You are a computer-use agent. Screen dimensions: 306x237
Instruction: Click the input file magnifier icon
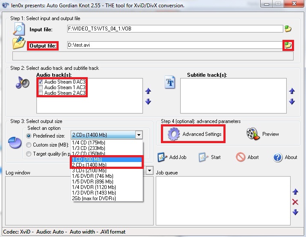(x=19, y=29)
